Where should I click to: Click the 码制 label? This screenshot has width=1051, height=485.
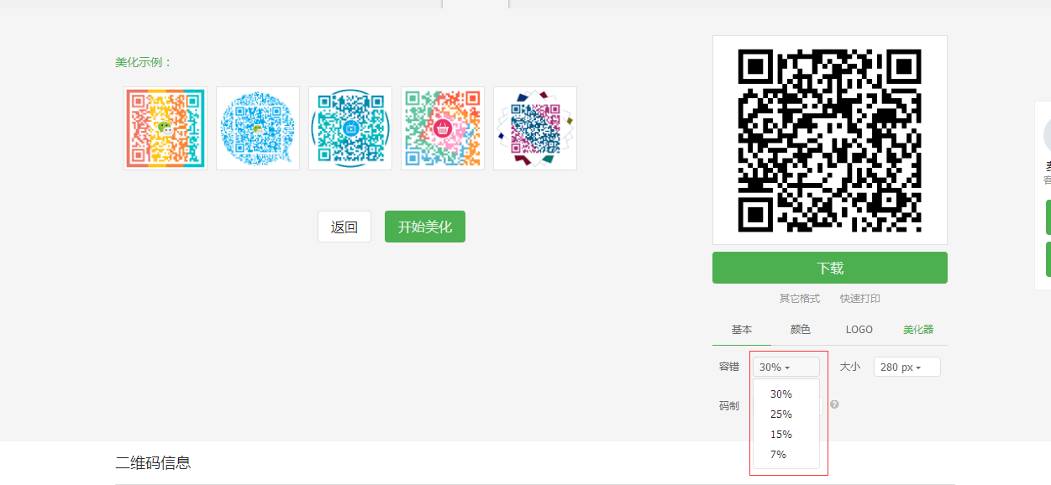(x=729, y=405)
